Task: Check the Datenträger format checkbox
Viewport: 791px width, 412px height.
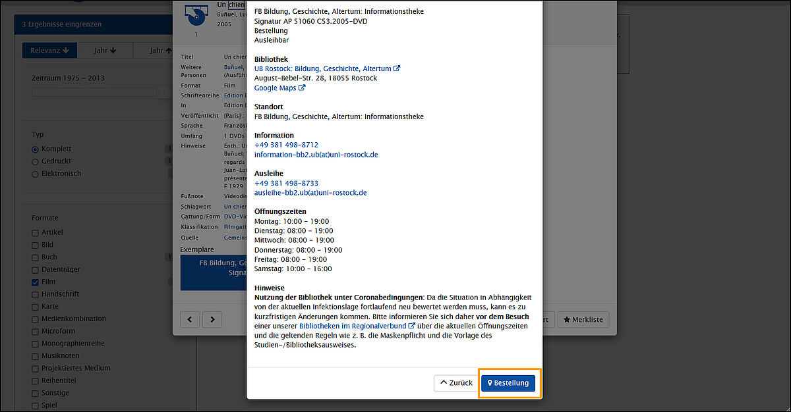Action: tap(36, 270)
